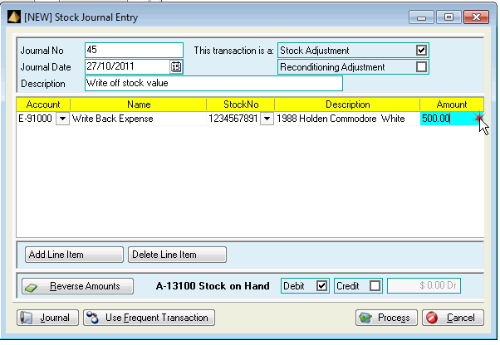Click the 1234567891 stock number cell
The width and height of the screenshot is (500, 345).
click(233, 119)
